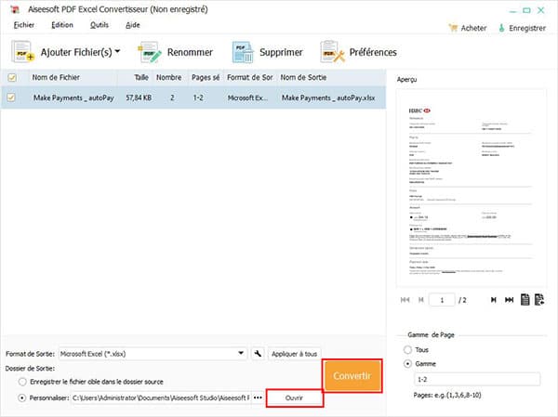Click the Enregistrer key icon

[x=501, y=28]
